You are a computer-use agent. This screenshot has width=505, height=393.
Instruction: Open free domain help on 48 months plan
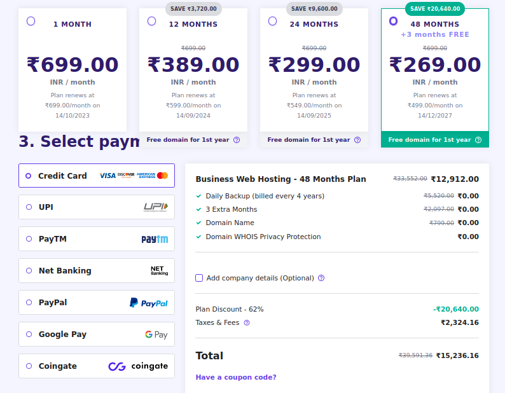478,140
